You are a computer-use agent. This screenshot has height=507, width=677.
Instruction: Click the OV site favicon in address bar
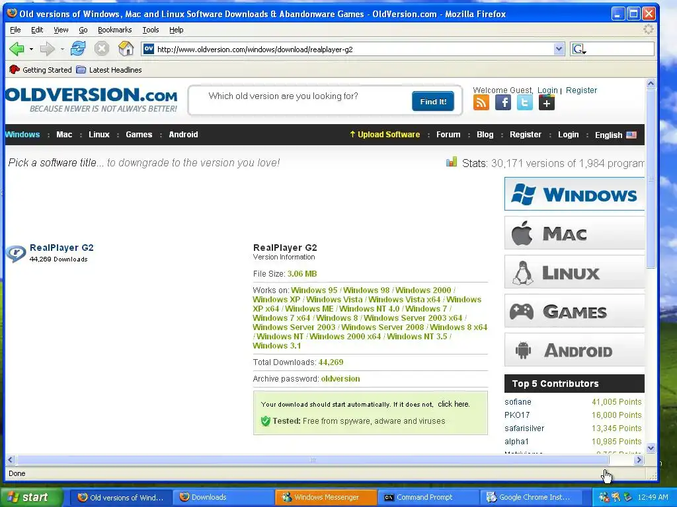pyautogui.click(x=149, y=49)
